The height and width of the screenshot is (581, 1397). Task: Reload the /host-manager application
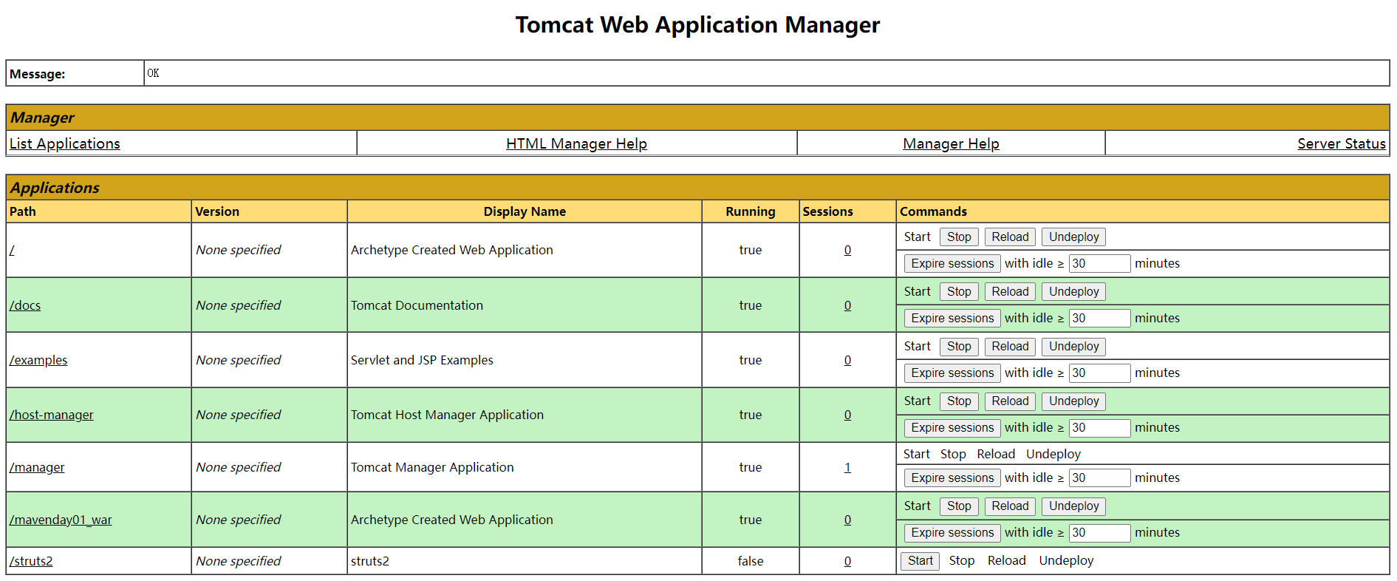1010,401
